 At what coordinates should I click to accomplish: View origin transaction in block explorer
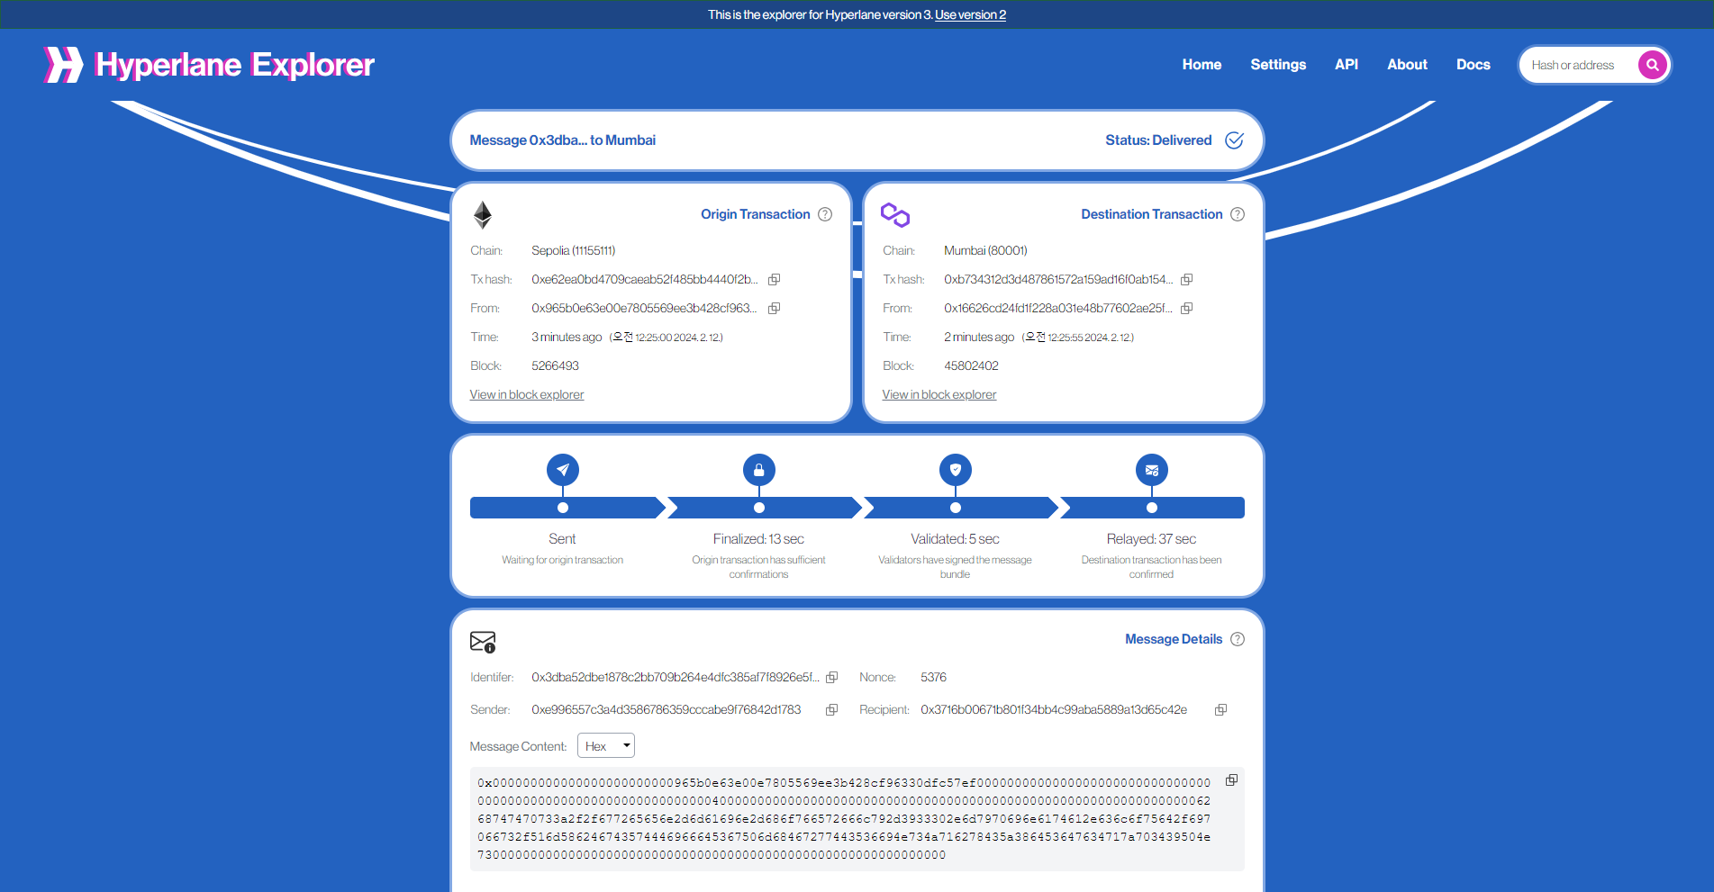click(x=527, y=394)
